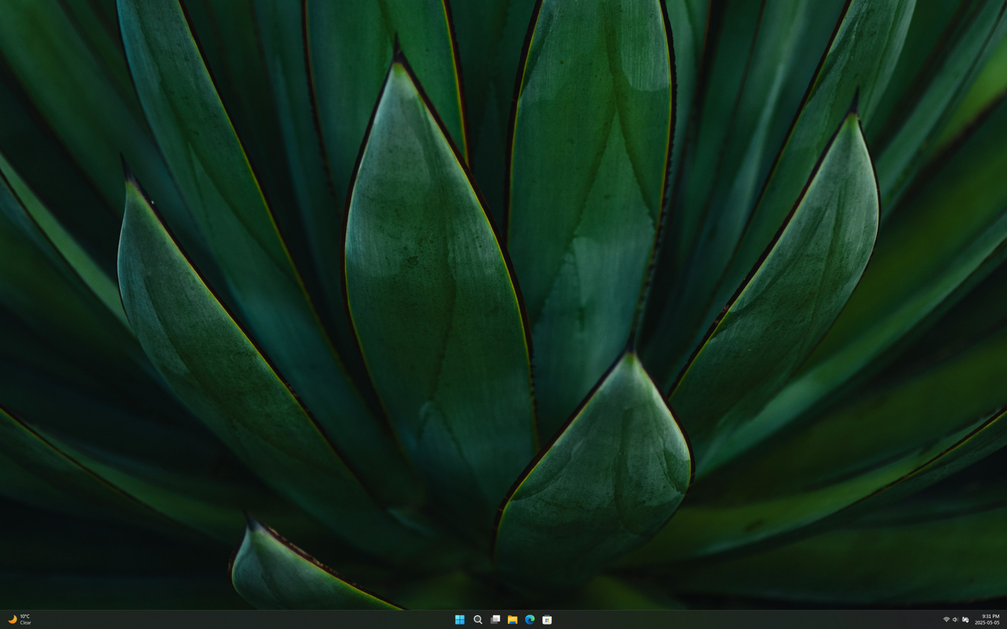This screenshot has width=1007, height=629.
Task: Launch File Explorer from taskbar
Action: click(513, 619)
